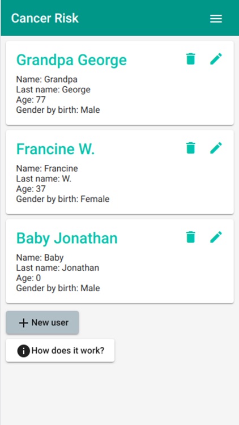Select Last name: Jonathan text
This screenshot has height=425, width=239.
click(x=58, y=268)
